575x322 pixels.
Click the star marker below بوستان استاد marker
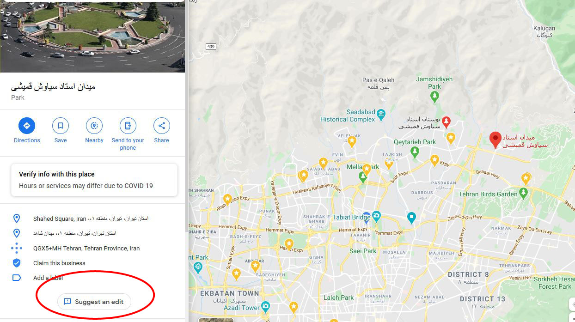tap(451, 137)
